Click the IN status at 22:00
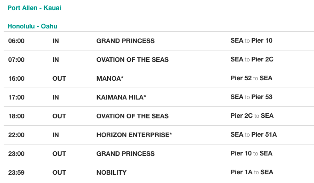 (56, 135)
